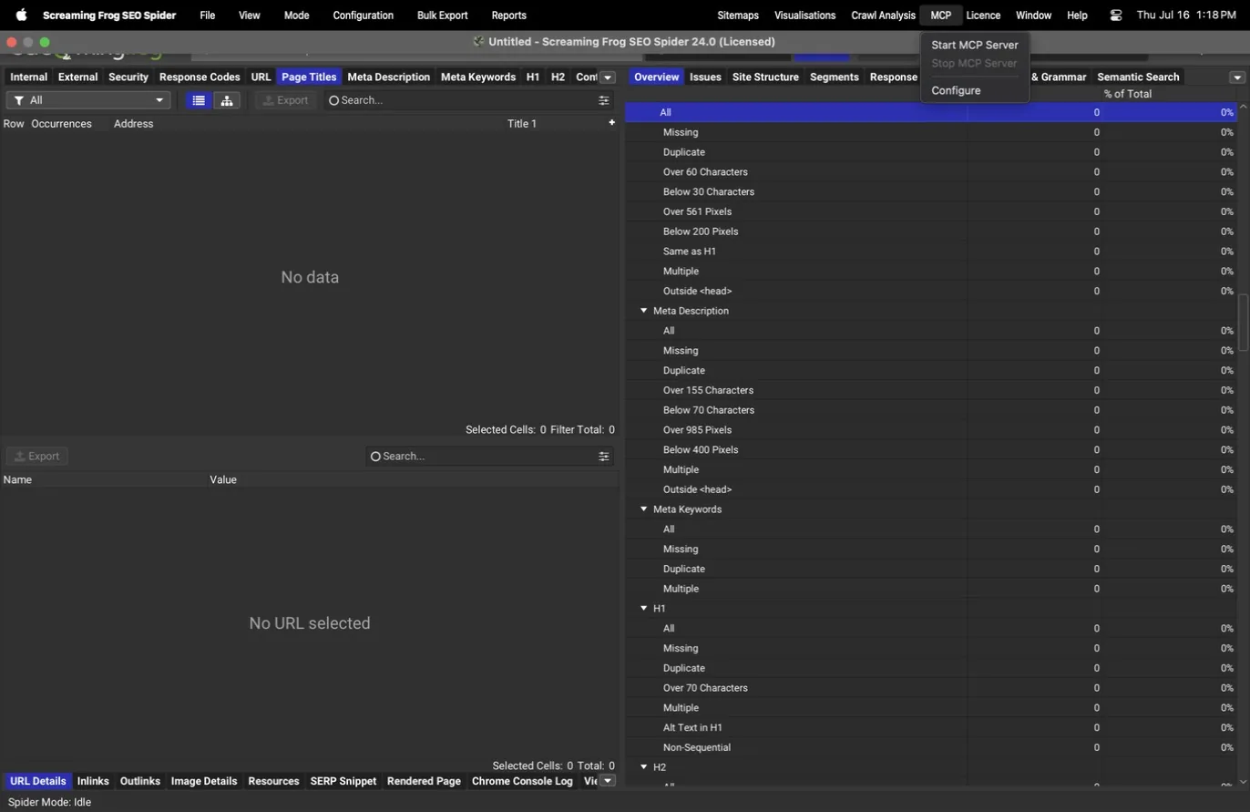
Task: Add column with plus icon
Action: coord(611,122)
